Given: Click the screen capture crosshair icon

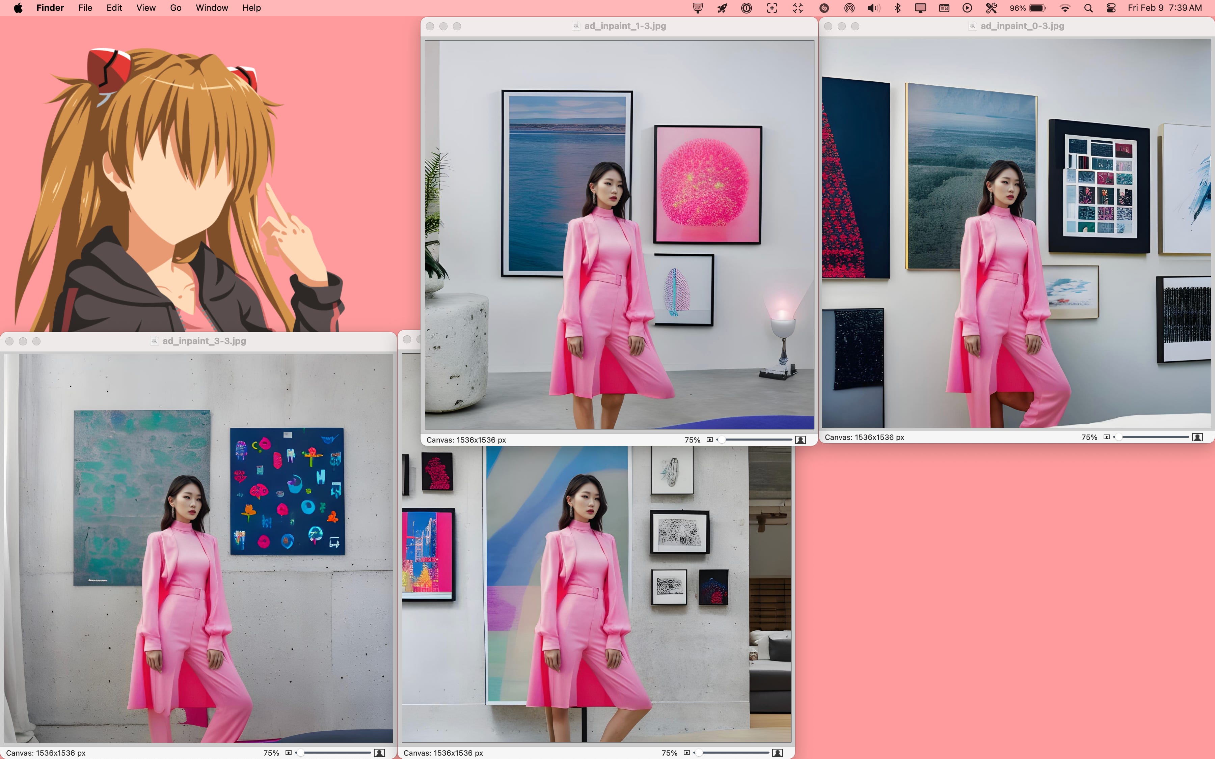Looking at the screenshot, I should [772, 7].
